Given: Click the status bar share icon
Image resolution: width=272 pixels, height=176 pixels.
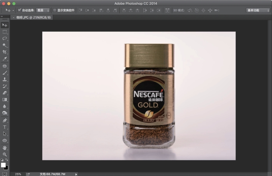Looking at the screenshot, I should coord(28,174).
